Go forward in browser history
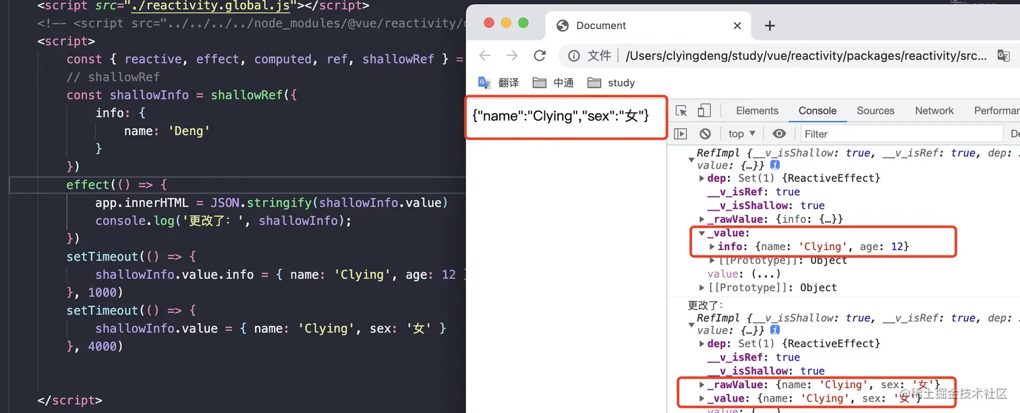This screenshot has height=413, width=1020. (x=512, y=56)
